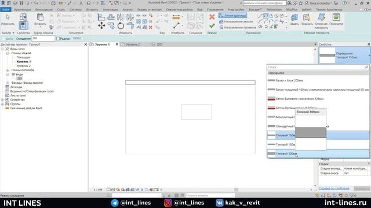Click the keyword search box in title bar
This screenshot has width=371, height=208.
tap(264, 3)
